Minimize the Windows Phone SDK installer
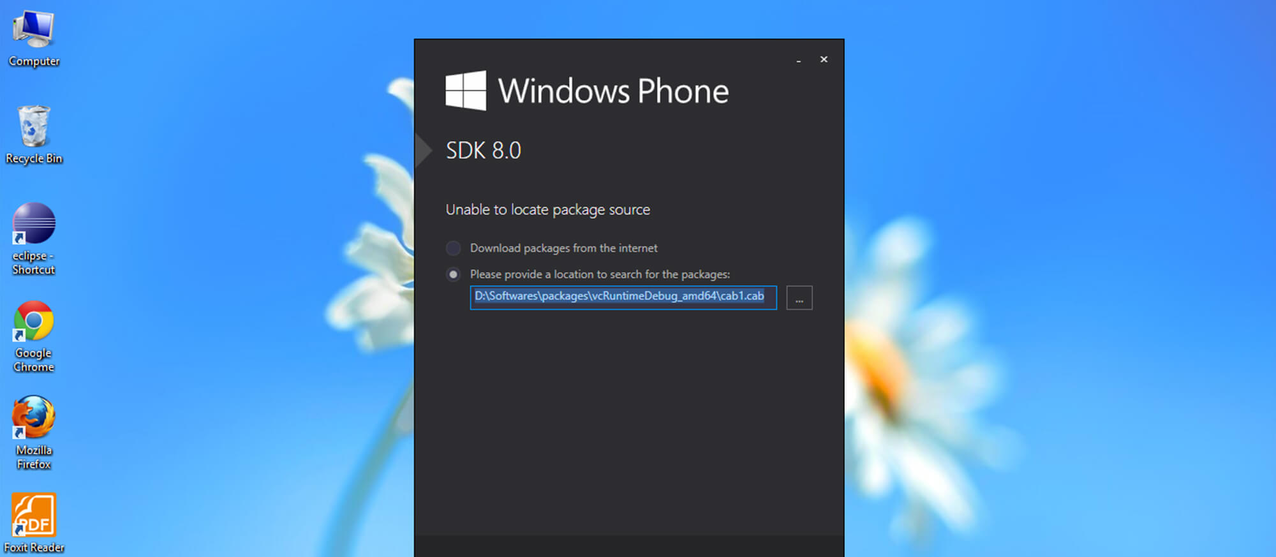The image size is (1276, 557). [799, 60]
